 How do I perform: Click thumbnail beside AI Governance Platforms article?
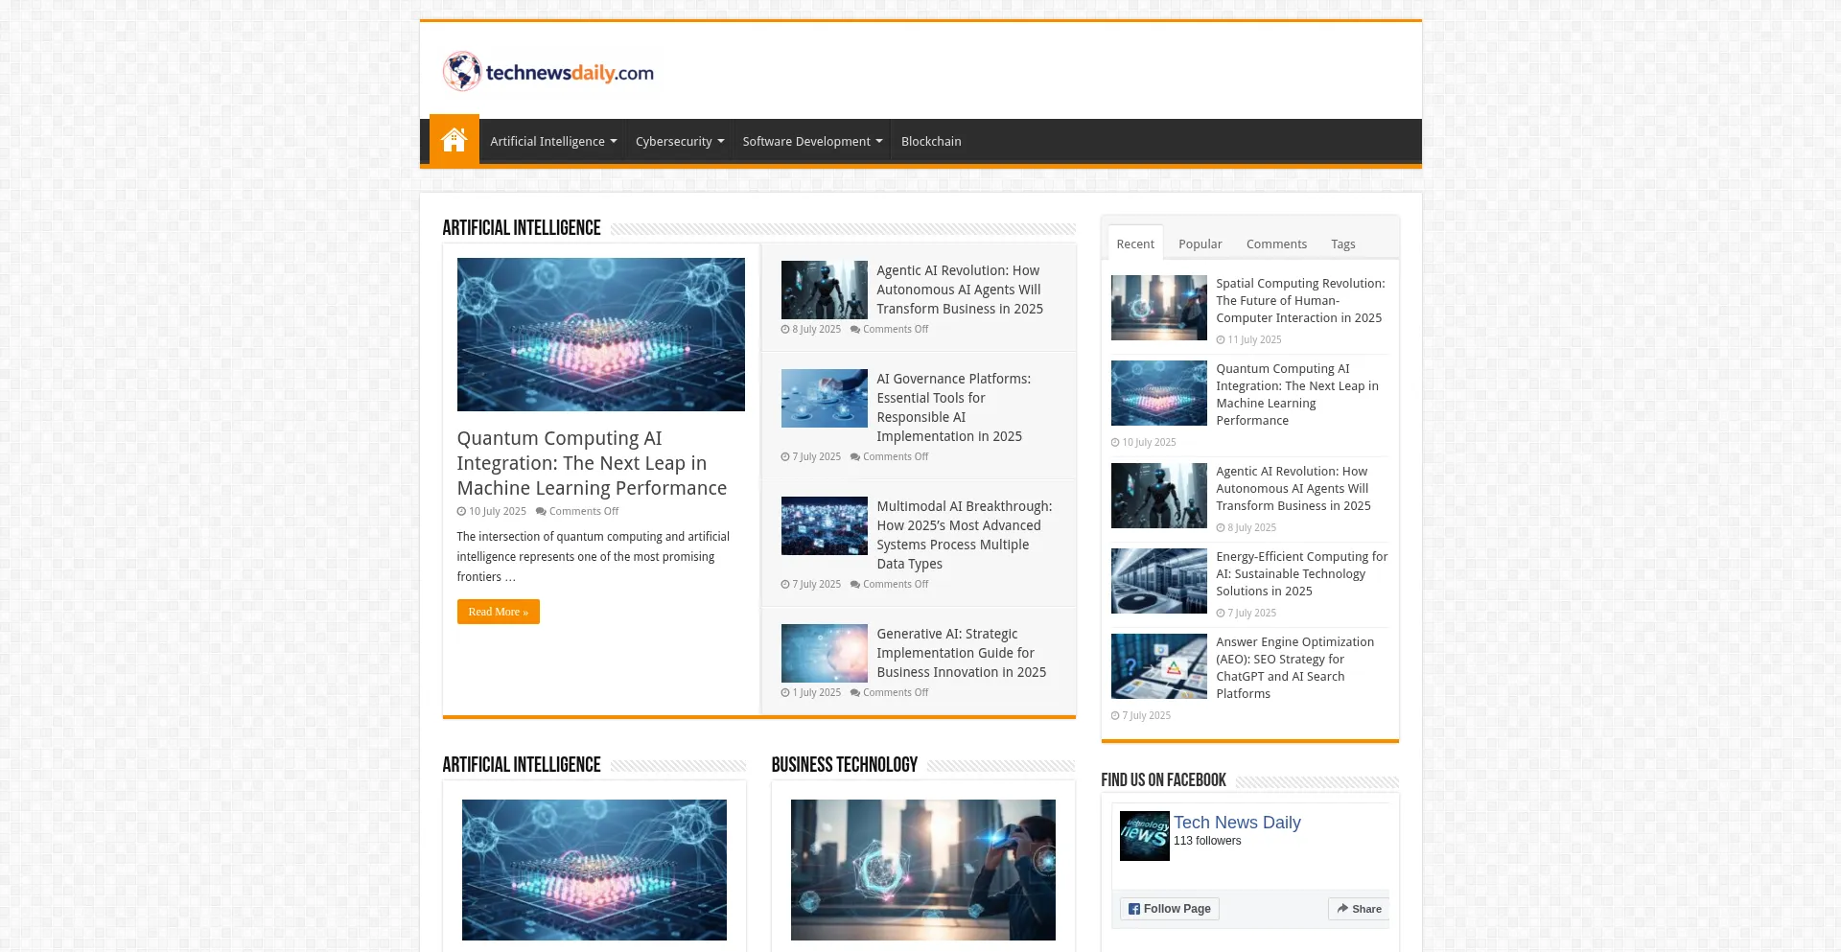(825, 399)
